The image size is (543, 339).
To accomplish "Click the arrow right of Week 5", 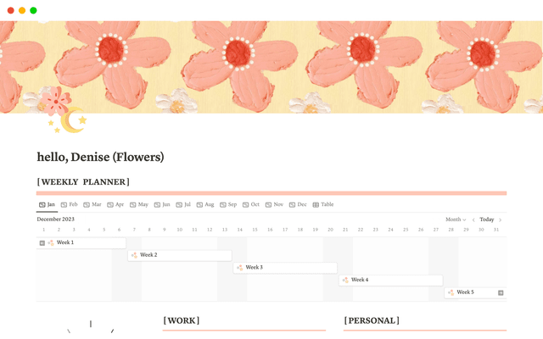I will click(x=501, y=292).
